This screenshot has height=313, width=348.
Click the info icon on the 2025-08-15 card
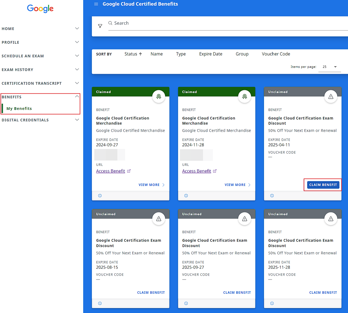100,303
